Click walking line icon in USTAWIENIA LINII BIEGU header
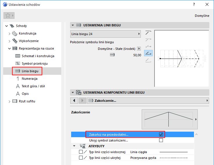 [79, 25]
